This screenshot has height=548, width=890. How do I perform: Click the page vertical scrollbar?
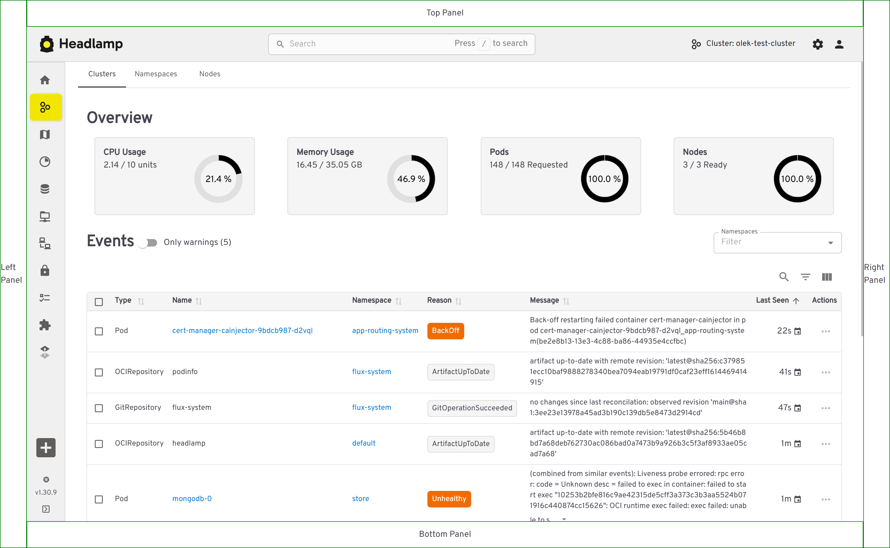[x=862, y=199]
